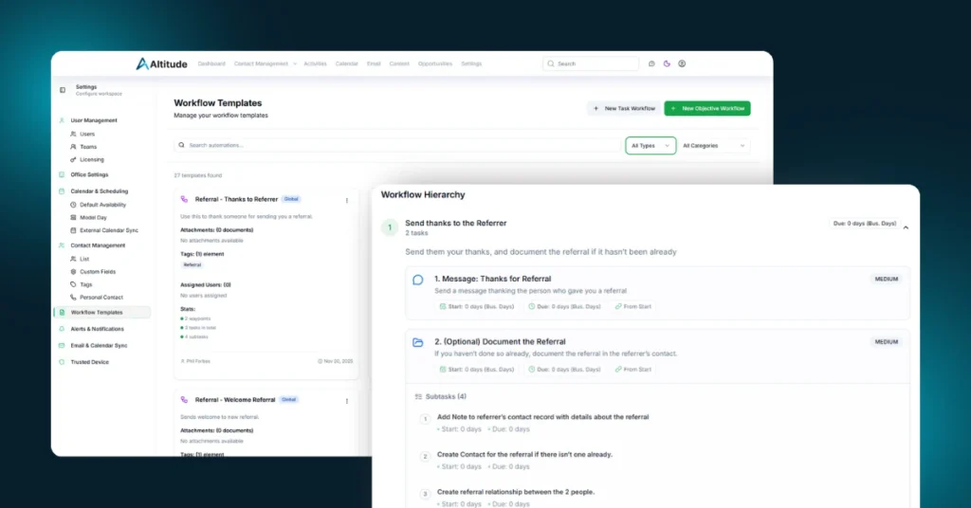
Task: Click 'Referral - Welcome Referral' card title
Action: pos(235,400)
